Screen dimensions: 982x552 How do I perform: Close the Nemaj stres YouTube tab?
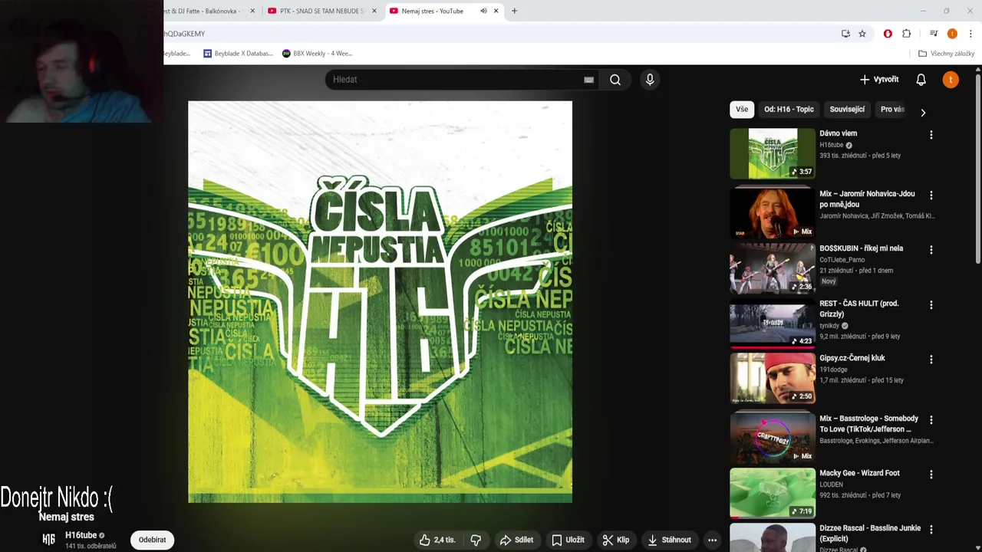click(496, 11)
